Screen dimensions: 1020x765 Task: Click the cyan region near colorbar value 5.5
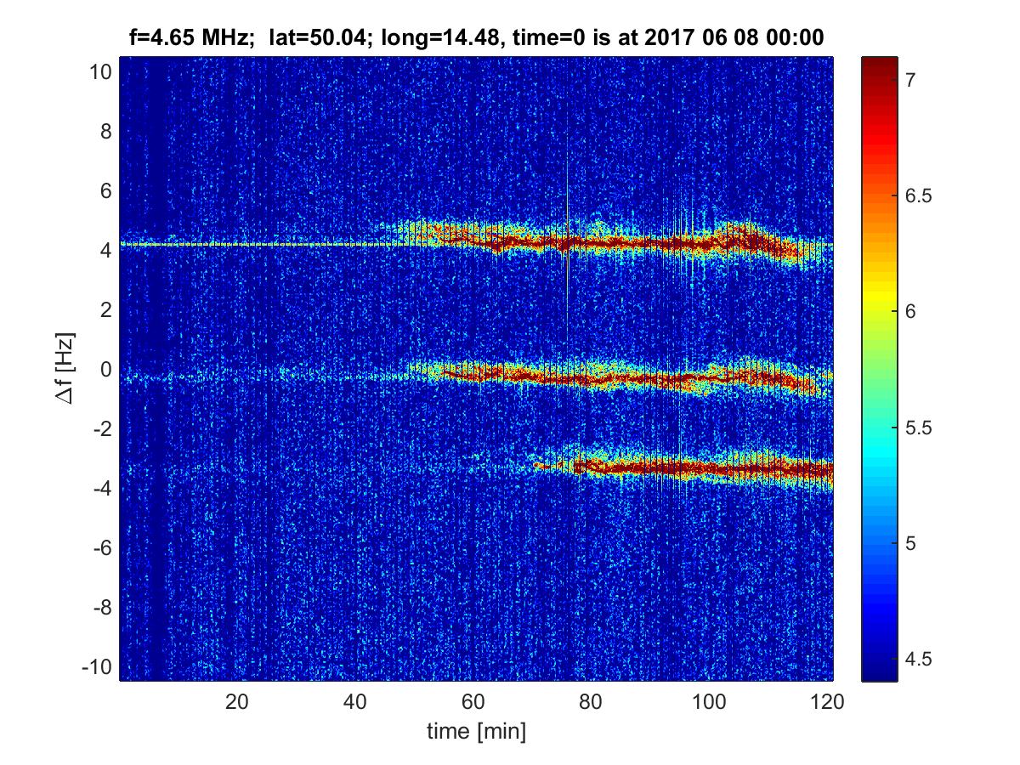point(880,428)
